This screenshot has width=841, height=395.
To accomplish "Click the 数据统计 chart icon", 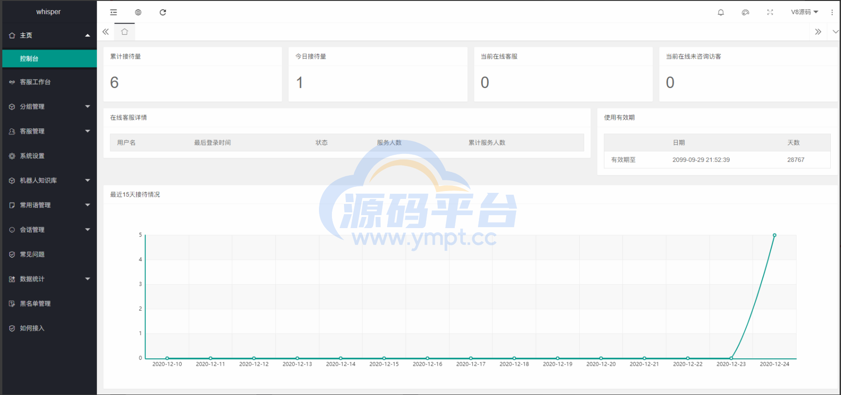I will [12, 279].
